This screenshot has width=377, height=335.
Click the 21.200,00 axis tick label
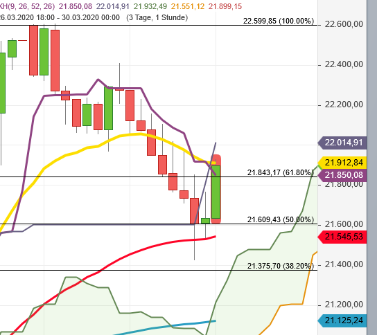pyautogui.click(x=344, y=305)
